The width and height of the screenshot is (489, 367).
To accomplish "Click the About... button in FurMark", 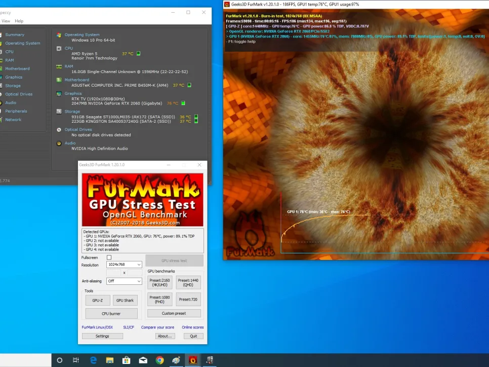I will pyautogui.click(x=165, y=336).
